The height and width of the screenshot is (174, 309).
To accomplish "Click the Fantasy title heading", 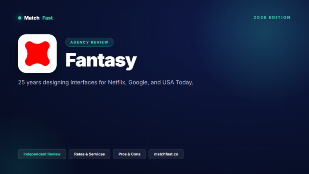I will pos(101,60).
